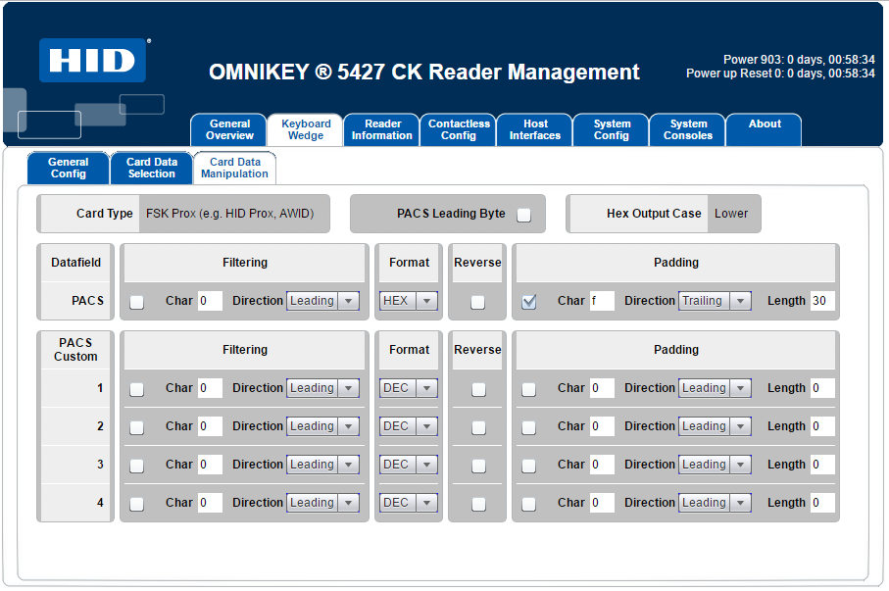
Task: Click the Power 903 uptime text
Action: coord(799,60)
